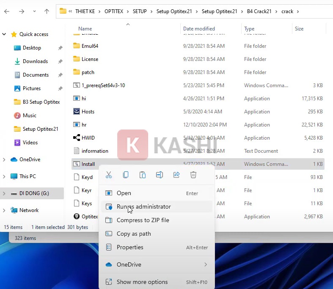Image resolution: width=333 pixels, height=289 pixels.
Task: Click the Keys file icon
Action: [77, 203]
